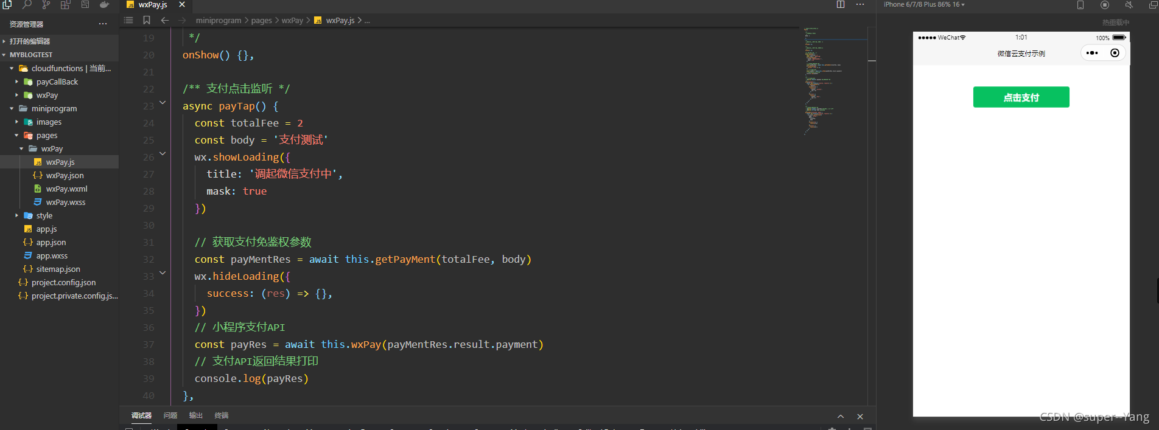This screenshot has width=1159, height=430.
Task: Open the save/layout icon beside Docker
Action: 85,4
